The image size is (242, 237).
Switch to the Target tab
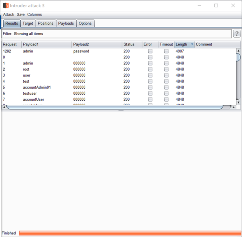click(28, 24)
